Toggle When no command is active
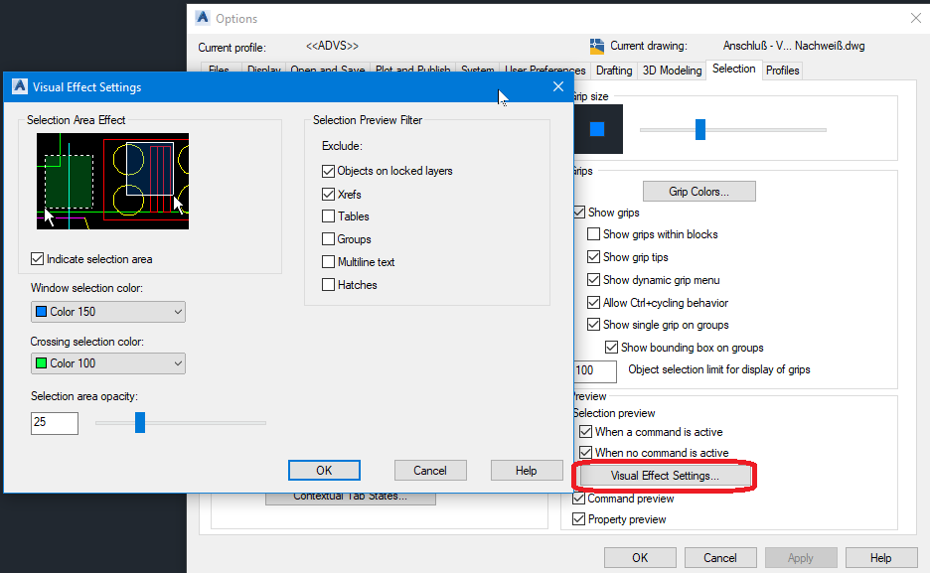Viewport: 930px width, 573px height. tap(585, 453)
